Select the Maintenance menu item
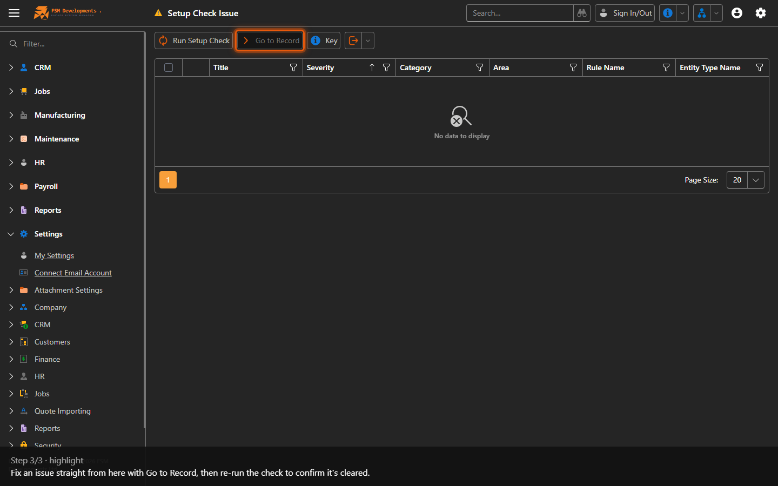 coord(57,139)
